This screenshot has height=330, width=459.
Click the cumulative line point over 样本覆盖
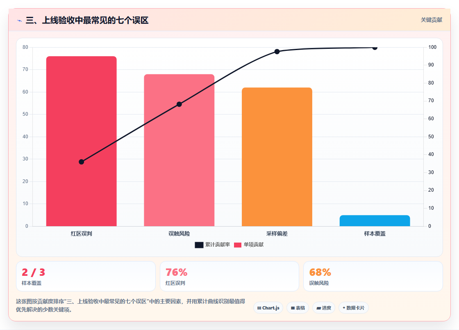(375, 48)
